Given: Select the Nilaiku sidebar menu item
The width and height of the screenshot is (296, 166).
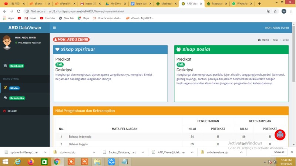Looking at the screenshot, I should [x=14, y=88].
